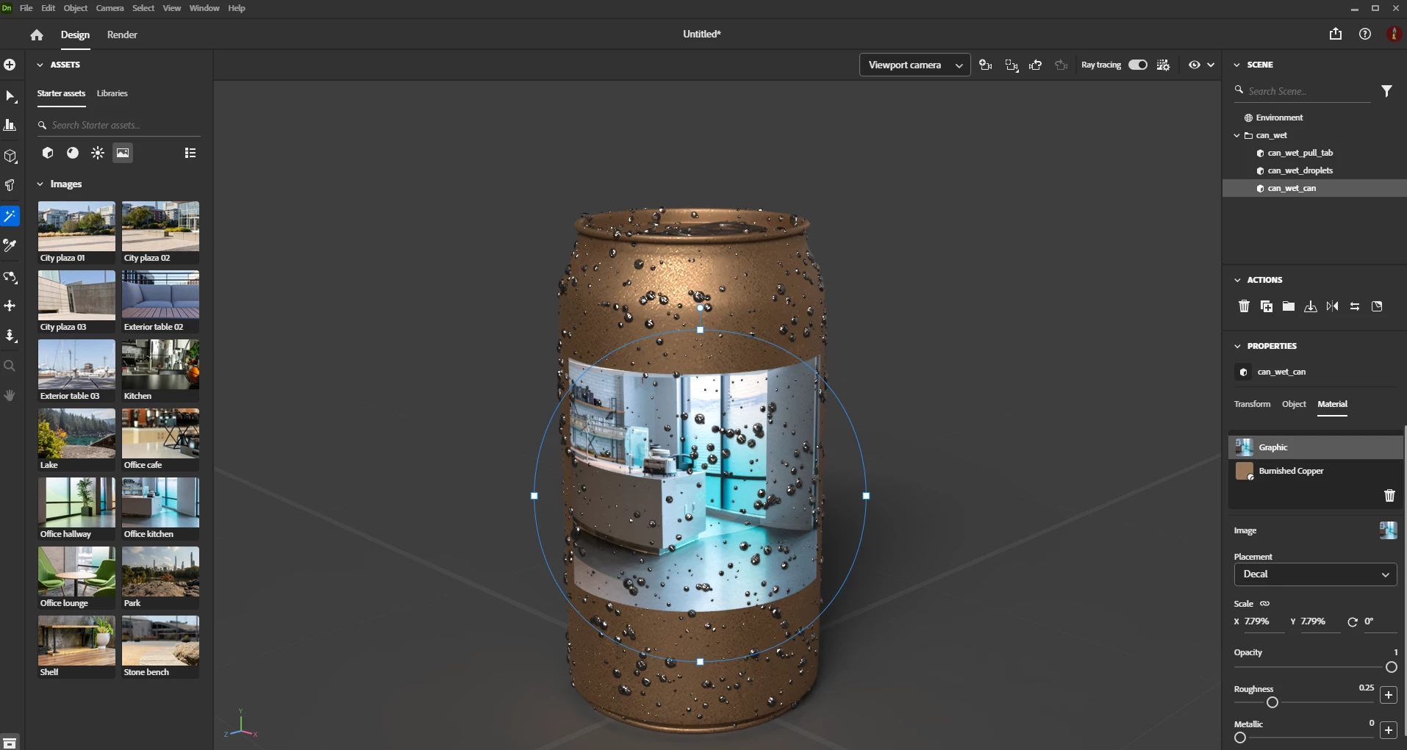This screenshot has width=1407, height=750.
Task: Switch to the Transform tab
Action: [1252, 404]
